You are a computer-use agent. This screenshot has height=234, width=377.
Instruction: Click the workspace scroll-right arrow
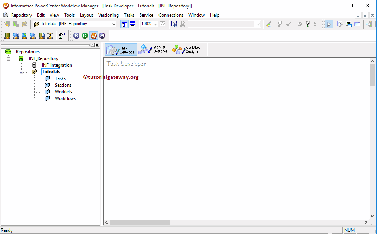[x=366, y=222]
